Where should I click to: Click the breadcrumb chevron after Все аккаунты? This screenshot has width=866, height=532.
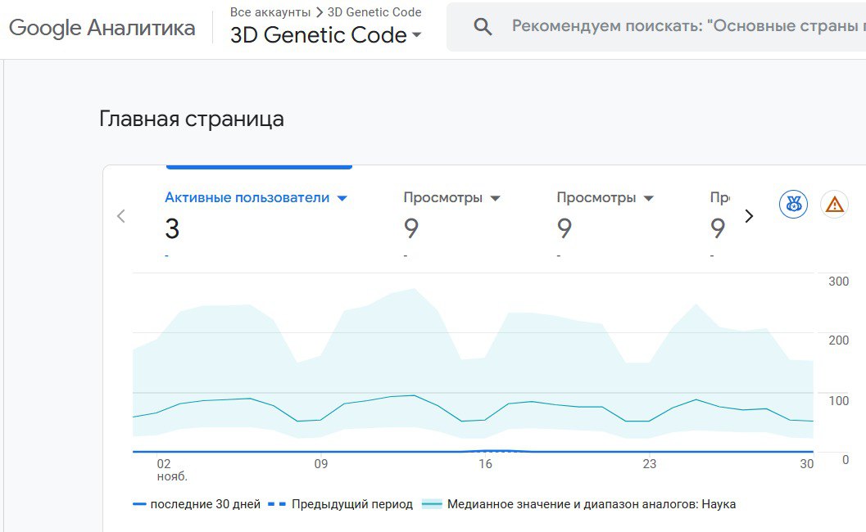tap(320, 12)
